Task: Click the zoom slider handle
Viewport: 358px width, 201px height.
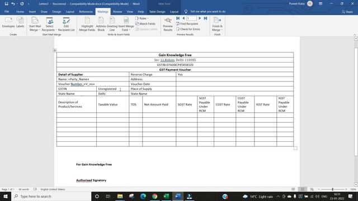Action: 333,189
